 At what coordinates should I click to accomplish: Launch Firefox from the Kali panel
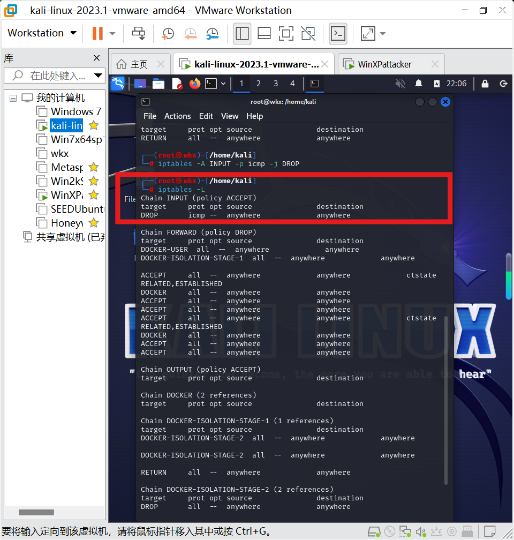[195, 84]
